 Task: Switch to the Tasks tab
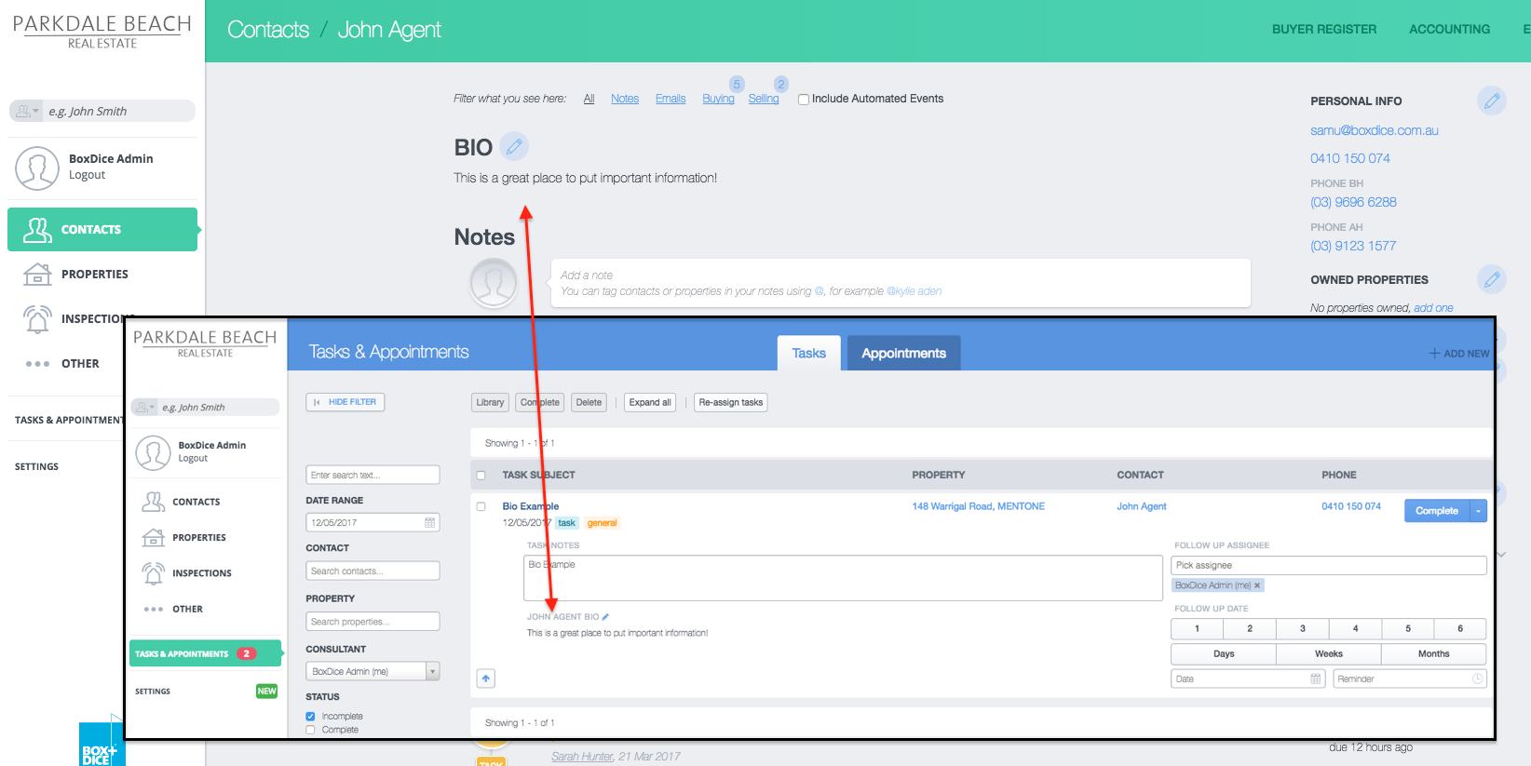tap(809, 354)
